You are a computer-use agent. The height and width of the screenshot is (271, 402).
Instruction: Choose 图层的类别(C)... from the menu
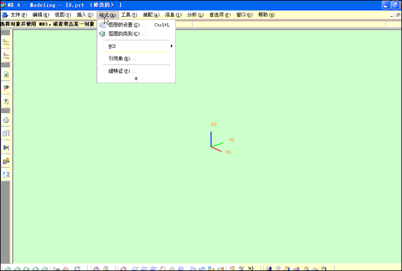136,34
